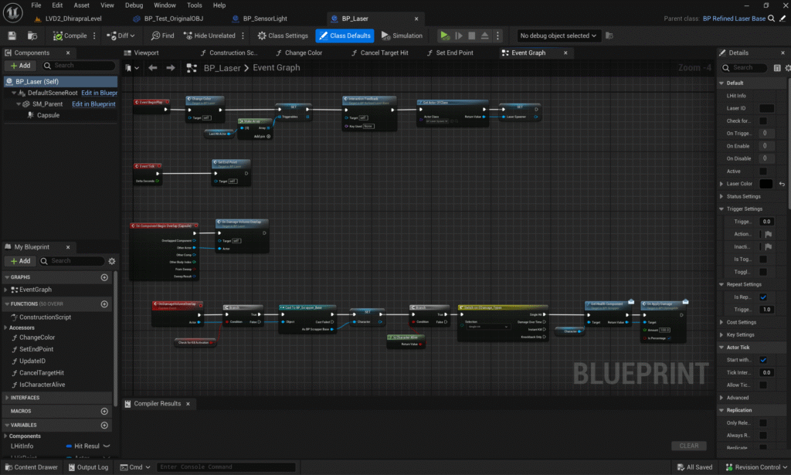This screenshot has width=791, height=475.
Task: Collapse the SM_Parent tree node
Action: (x=19, y=103)
